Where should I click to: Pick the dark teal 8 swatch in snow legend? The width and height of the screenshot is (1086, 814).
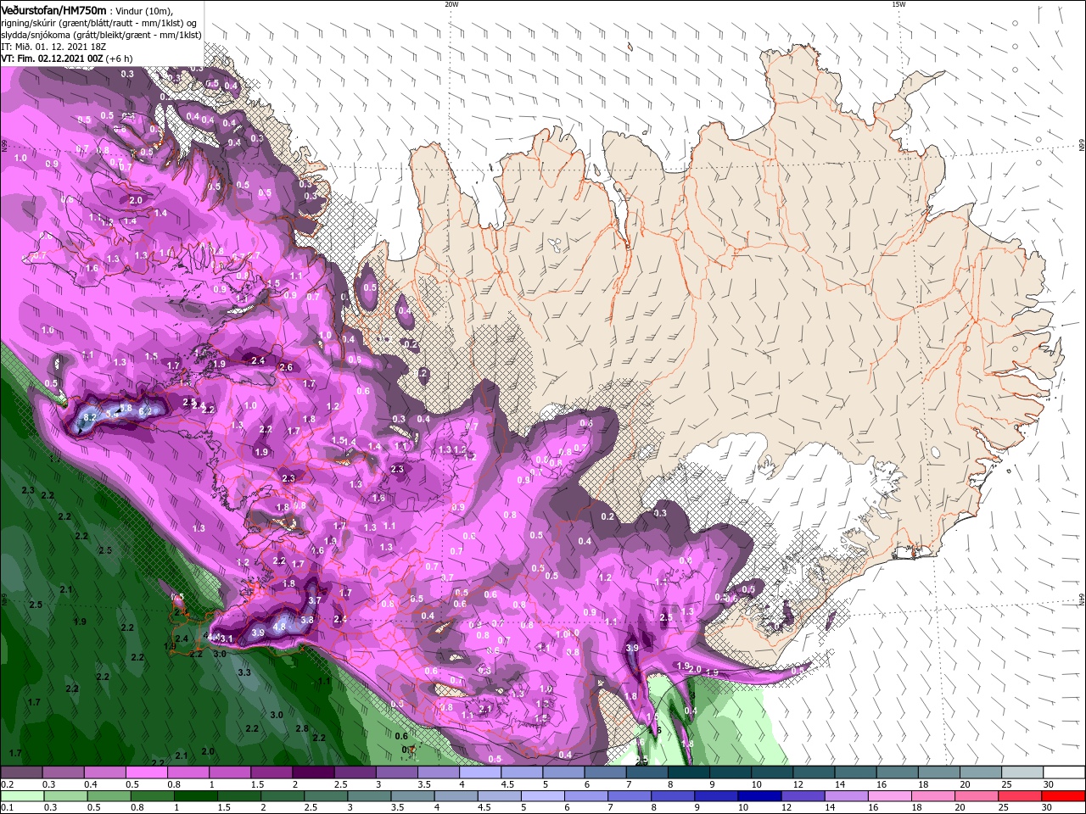pyautogui.click(x=688, y=772)
